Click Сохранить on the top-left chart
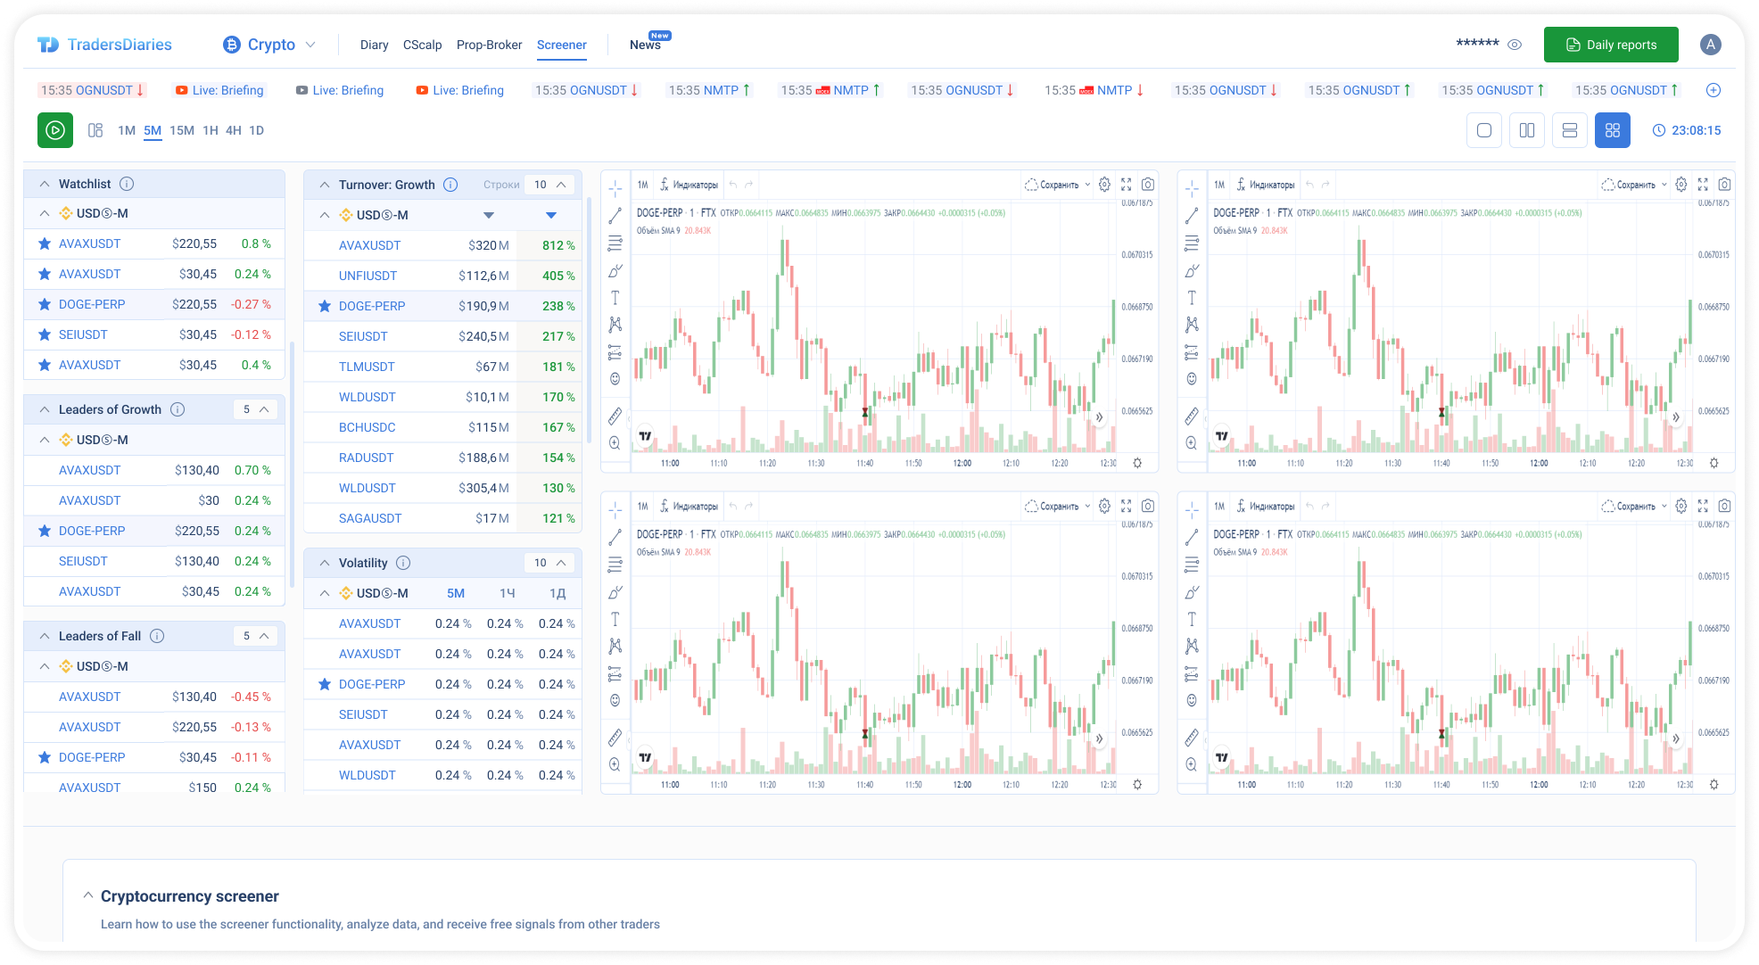The height and width of the screenshot is (965, 1759). pyautogui.click(x=1062, y=184)
